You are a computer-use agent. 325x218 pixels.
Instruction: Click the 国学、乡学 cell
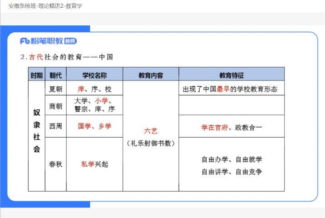click(x=94, y=126)
